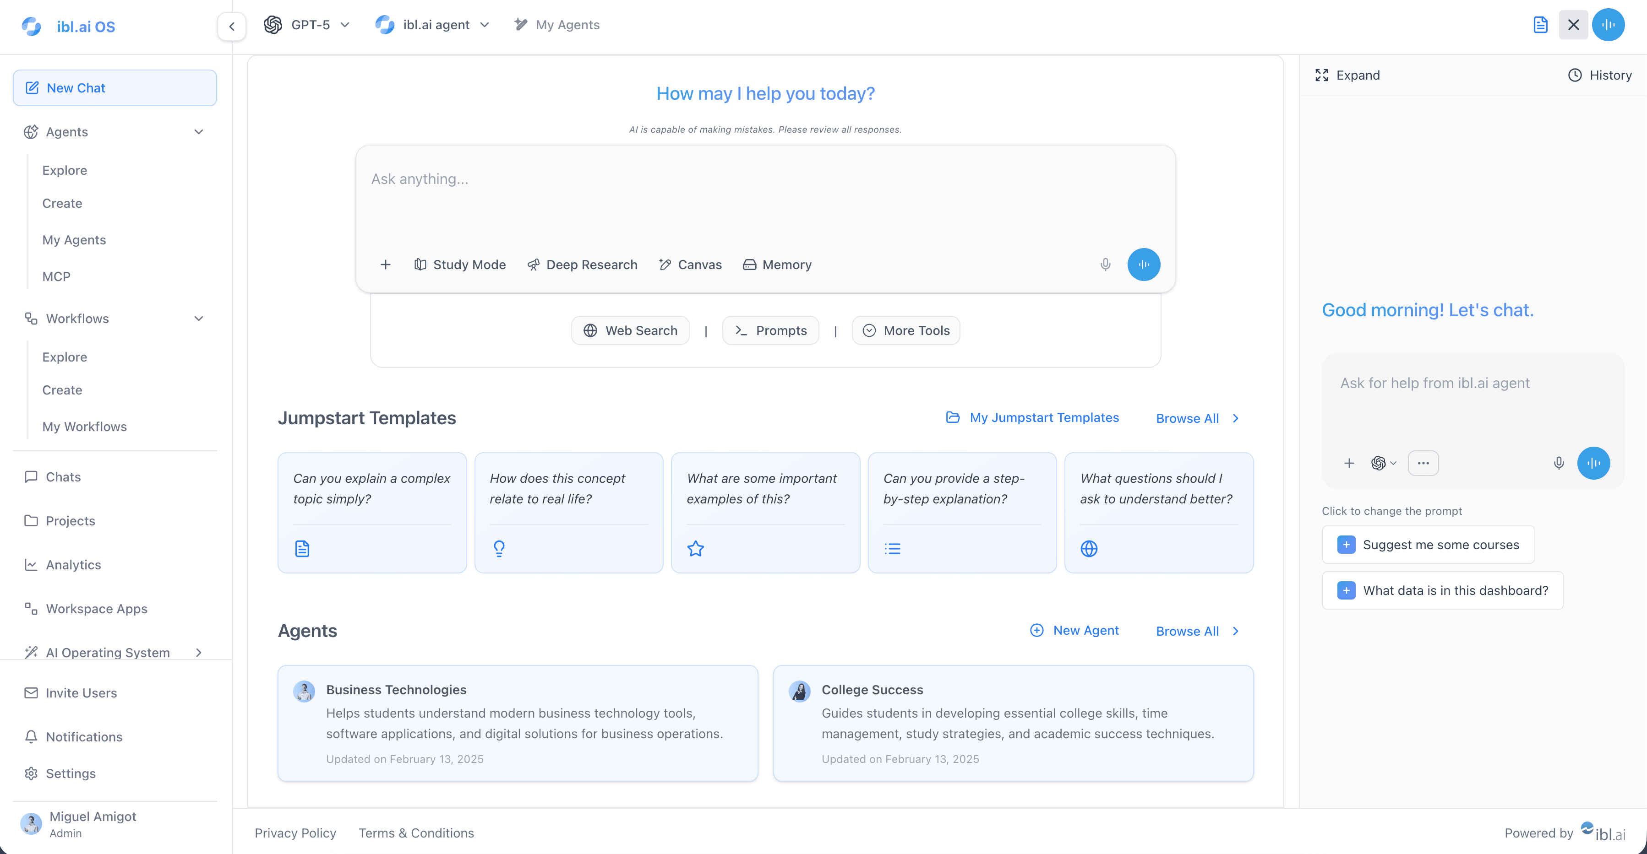Click the Chats icon in the sidebar
The width and height of the screenshot is (1647, 854).
[x=31, y=476]
